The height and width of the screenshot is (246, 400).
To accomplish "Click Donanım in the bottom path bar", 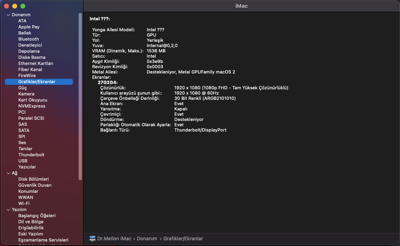I will click(147, 239).
